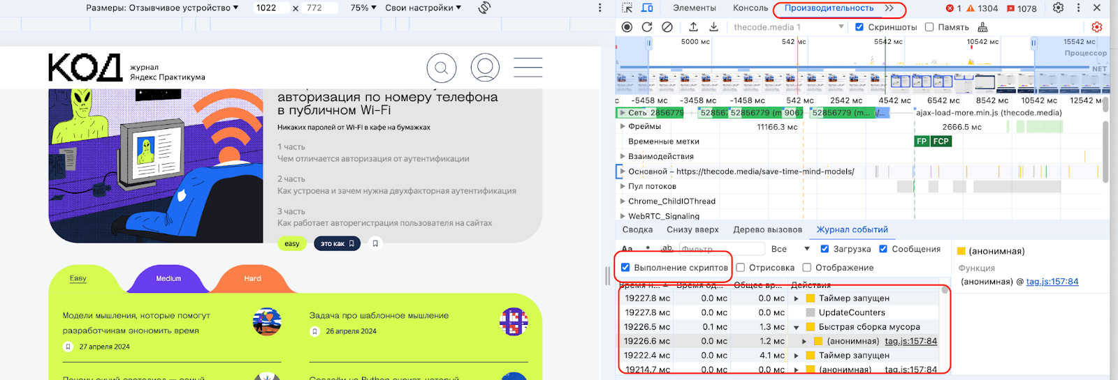The width and height of the screenshot is (1118, 380).
Task: Expand Фреймы track
Action: (x=623, y=126)
